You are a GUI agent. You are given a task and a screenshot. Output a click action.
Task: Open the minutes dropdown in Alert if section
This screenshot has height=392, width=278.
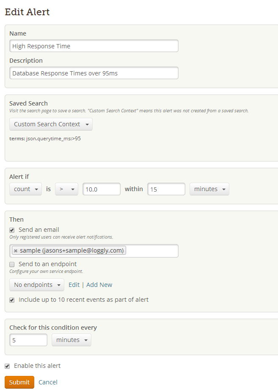209,189
